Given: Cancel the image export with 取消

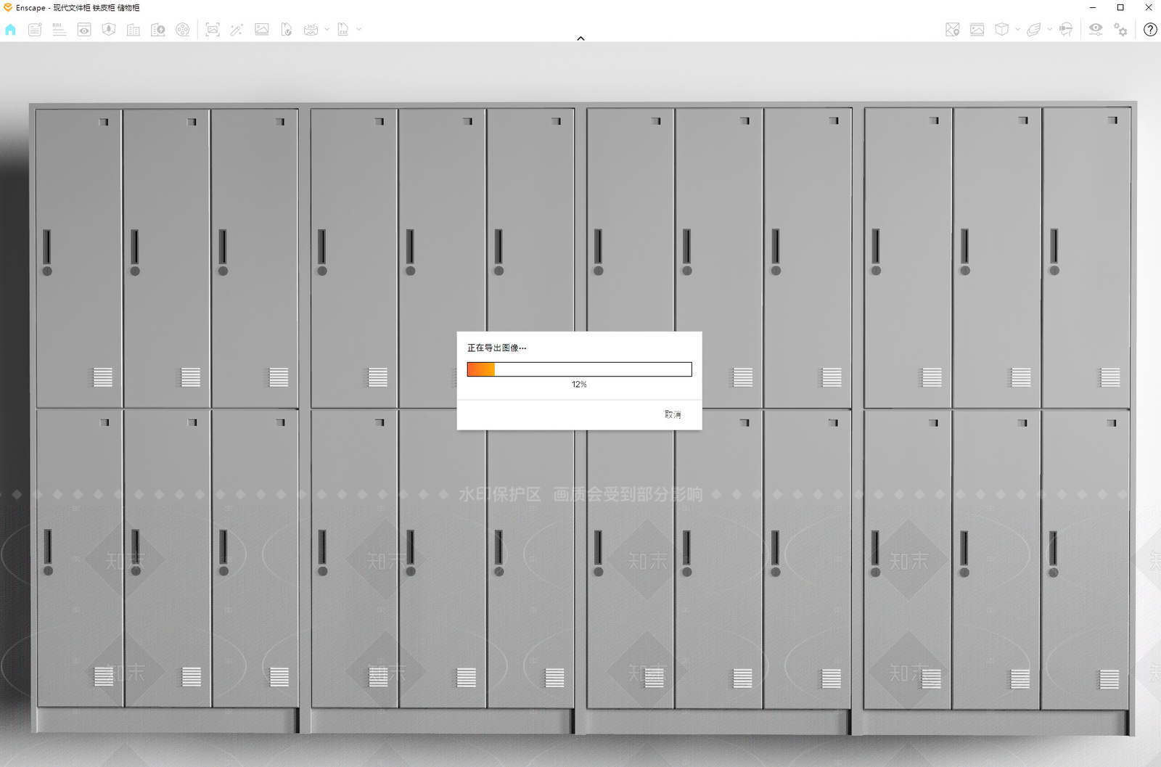Looking at the screenshot, I should tap(673, 414).
